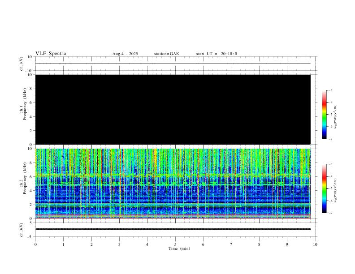Click the "6" kHz tick of ch.2 spectrogram
Viewport: 355px width, 274px height.
point(31,177)
